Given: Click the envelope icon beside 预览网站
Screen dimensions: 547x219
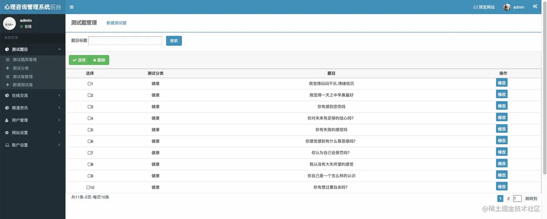Looking at the screenshot, I should 475,7.
